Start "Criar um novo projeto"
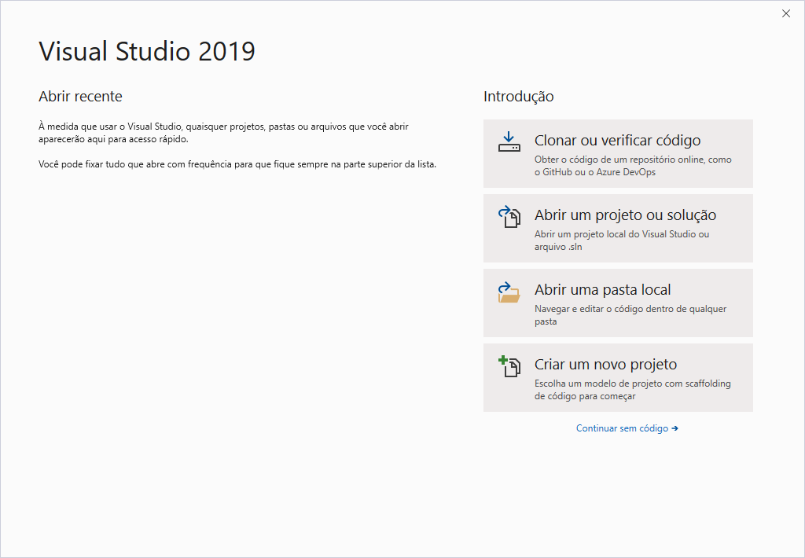Viewport: 805px width, 558px height. click(x=618, y=378)
